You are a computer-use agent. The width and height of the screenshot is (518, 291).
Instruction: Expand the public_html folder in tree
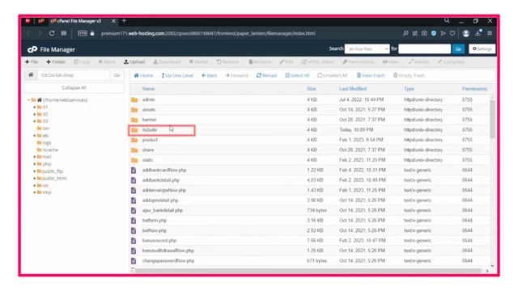click(34, 178)
